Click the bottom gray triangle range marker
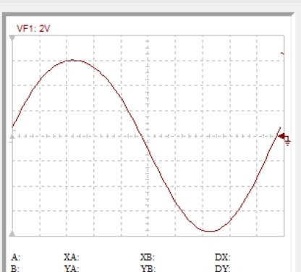Screen dimensions: 301x272 [12, 234]
